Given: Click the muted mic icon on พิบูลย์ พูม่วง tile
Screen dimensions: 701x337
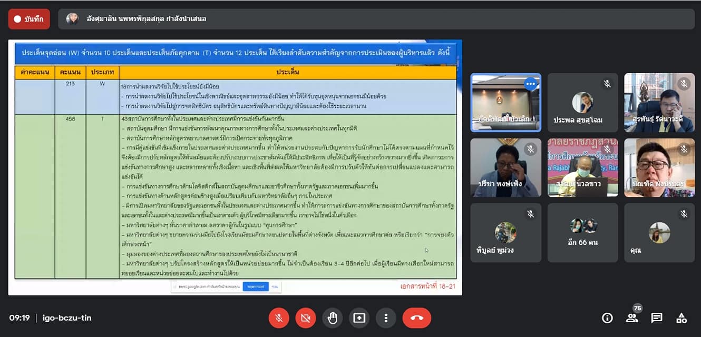Looking at the screenshot, I should [530, 214].
